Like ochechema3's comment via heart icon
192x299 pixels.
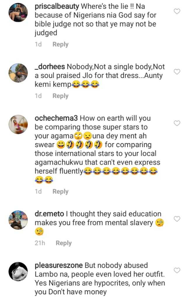pyautogui.click(x=177, y=123)
